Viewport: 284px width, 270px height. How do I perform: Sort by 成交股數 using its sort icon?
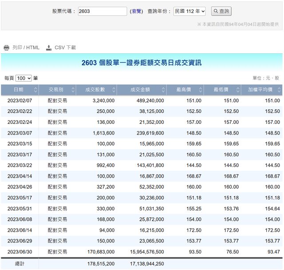click(114, 90)
